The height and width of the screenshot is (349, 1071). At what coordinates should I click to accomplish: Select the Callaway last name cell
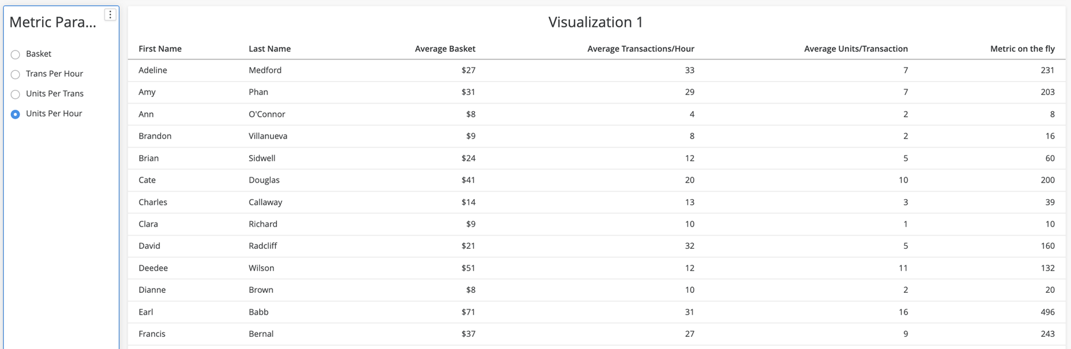(266, 202)
